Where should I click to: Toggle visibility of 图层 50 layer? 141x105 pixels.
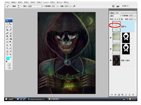tap(111, 26)
